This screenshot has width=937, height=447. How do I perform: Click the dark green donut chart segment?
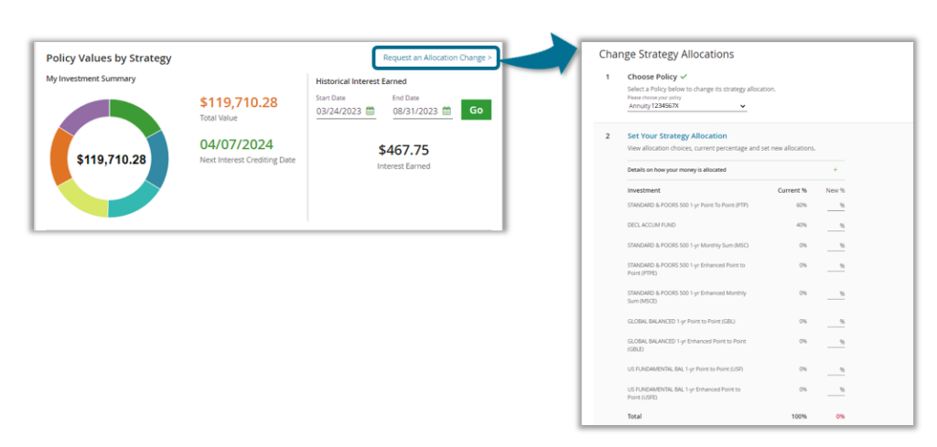(x=135, y=116)
